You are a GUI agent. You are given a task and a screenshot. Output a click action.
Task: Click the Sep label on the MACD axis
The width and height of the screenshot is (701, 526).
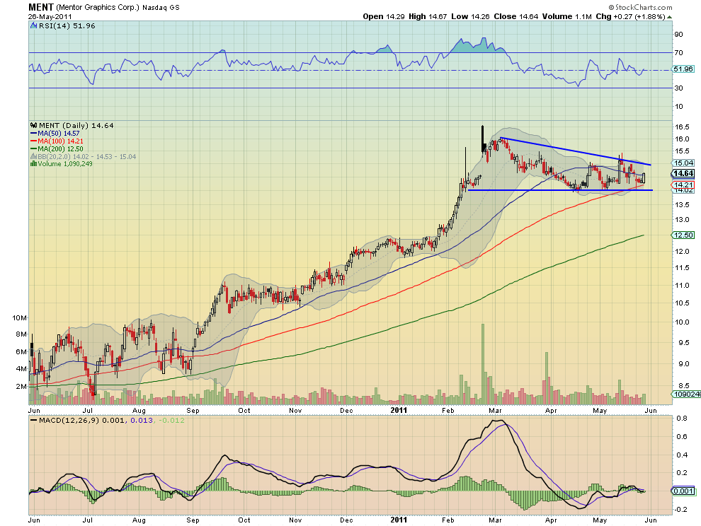tap(193, 520)
